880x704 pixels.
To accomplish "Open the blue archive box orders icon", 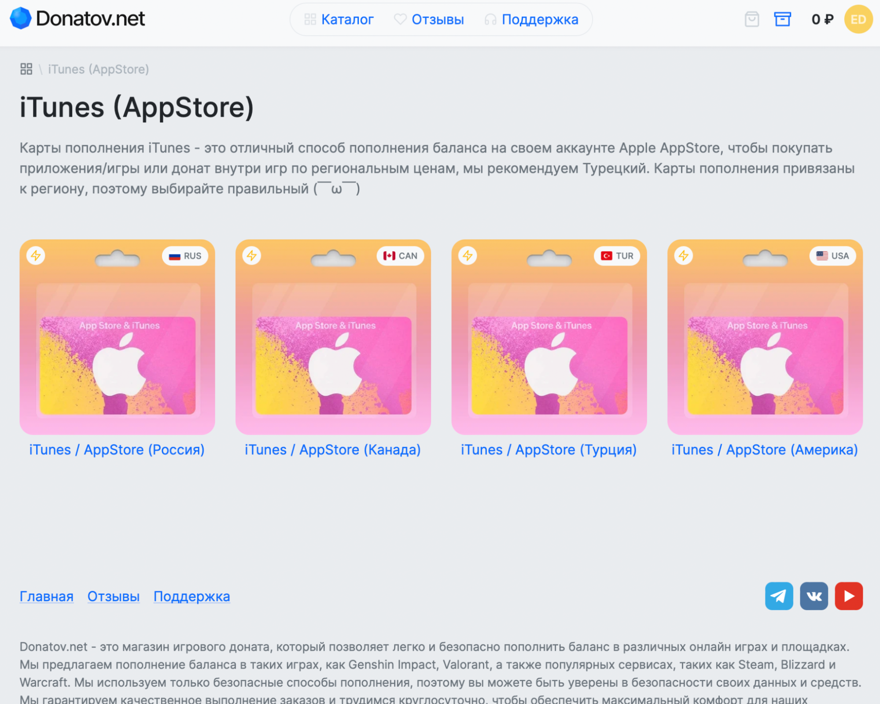I will (x=782, y=19).
